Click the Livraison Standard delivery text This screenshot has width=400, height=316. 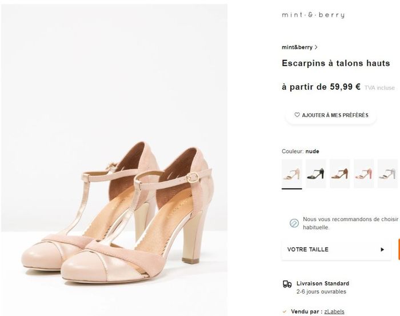point(323,283)
